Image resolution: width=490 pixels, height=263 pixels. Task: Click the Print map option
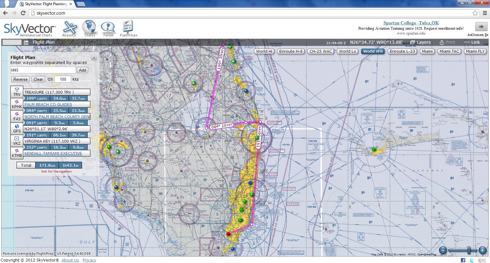tap(447, 42)
